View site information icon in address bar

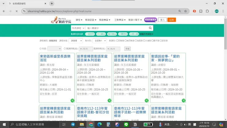24,11
